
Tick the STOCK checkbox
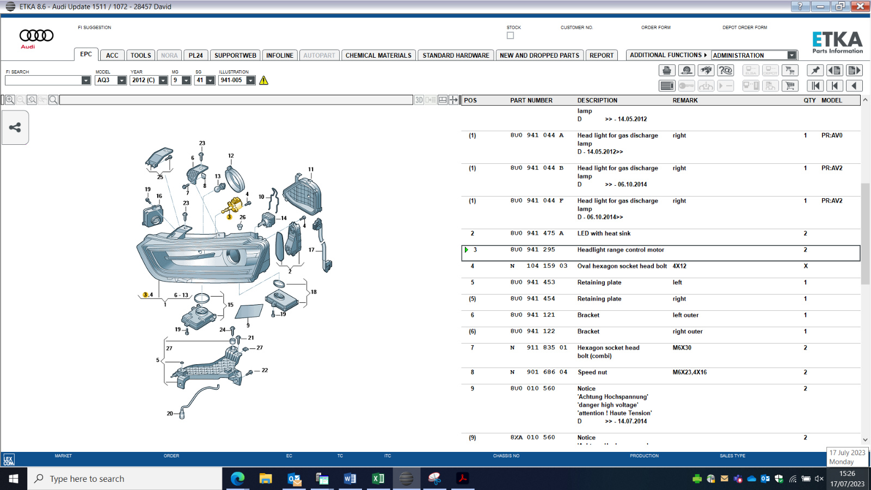(510, 35)
